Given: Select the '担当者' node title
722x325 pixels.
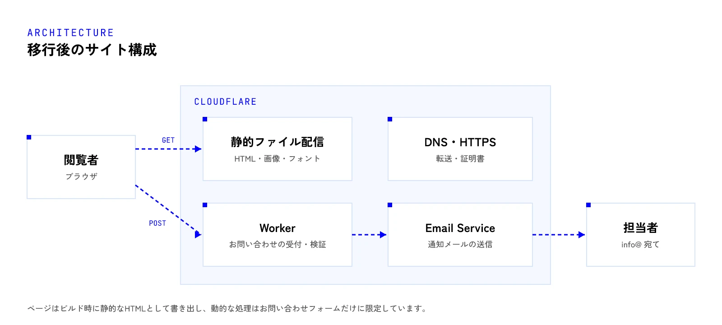Looking at the screenshot, I should pos(641,228).
